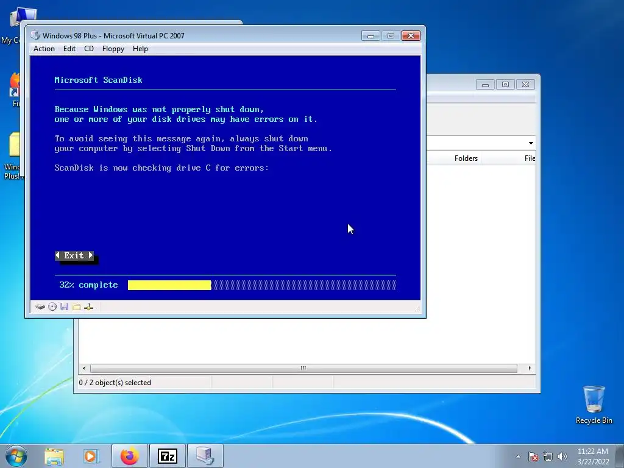Image resolution: width=624 pixels, height=468 pixels.
Task: Click the ScanDisk Exit button
Action: [74, 255]
